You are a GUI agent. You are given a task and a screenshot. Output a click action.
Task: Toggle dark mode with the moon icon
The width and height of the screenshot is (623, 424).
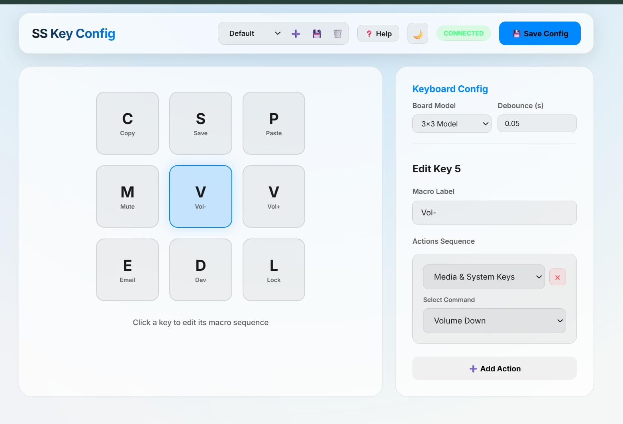tap(418, 34)
